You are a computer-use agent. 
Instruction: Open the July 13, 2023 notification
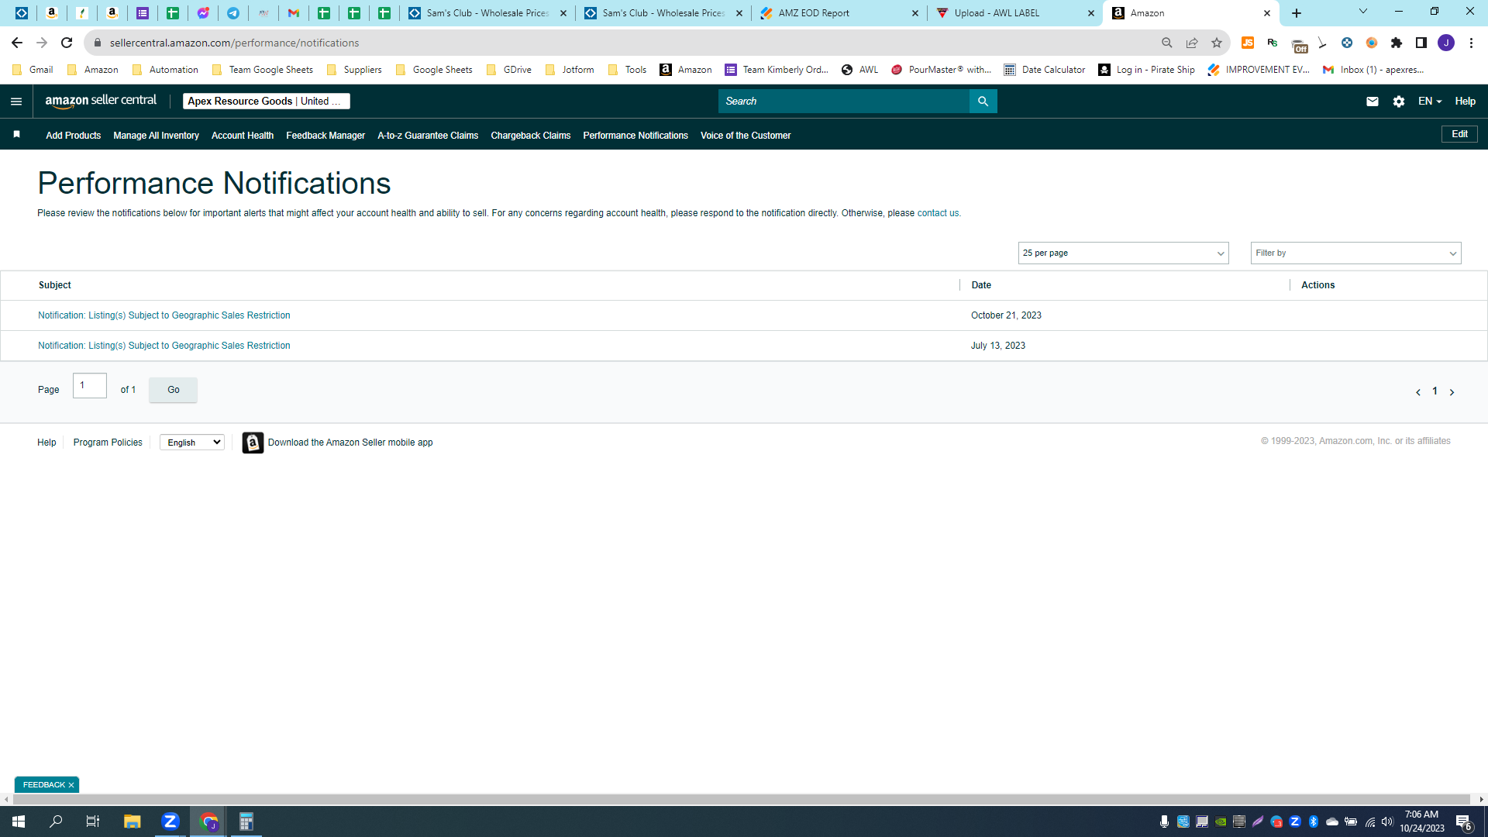tap(164, 346)
